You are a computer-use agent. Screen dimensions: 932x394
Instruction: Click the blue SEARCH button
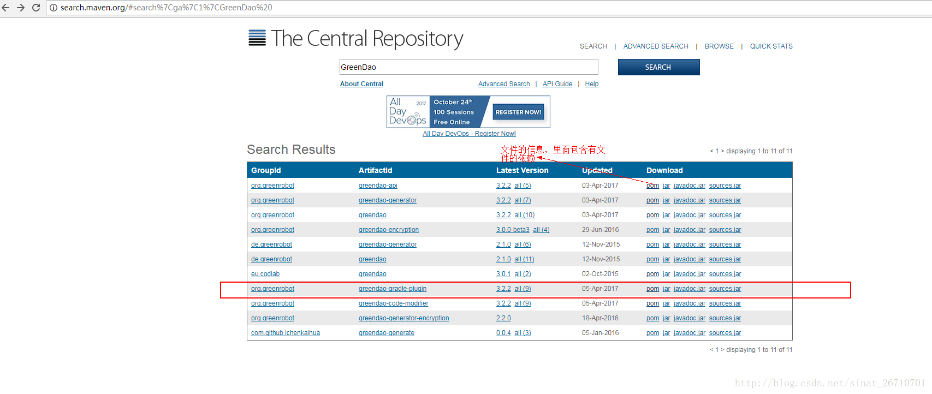click(658, 67)
